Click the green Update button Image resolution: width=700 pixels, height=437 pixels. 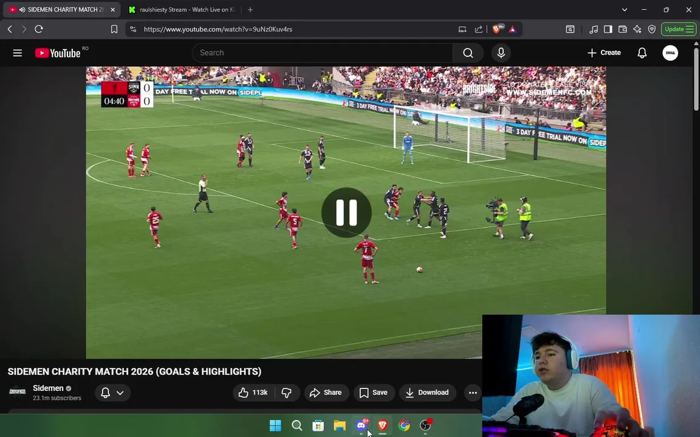coord(678,29)
